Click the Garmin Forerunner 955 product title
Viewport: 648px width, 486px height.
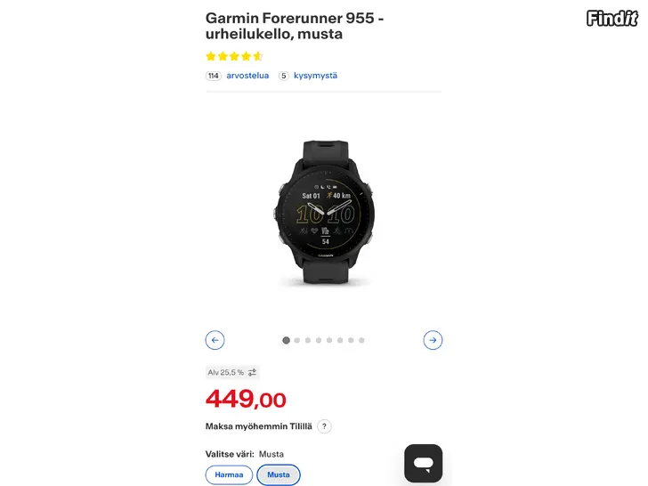(x=295, y=26)
